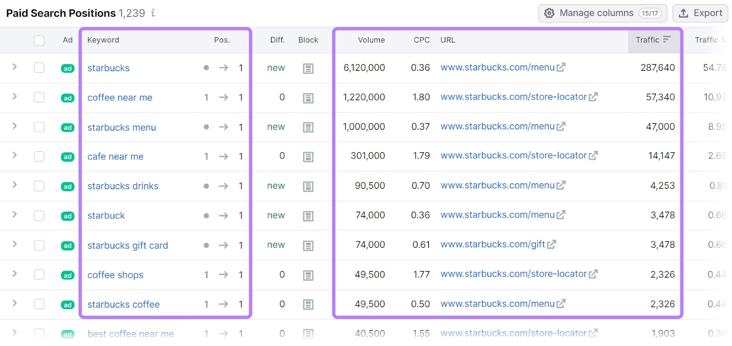Open external link icon in coffee shops row
The width and height of the screenshot is (732, 346).
(x=593, y=274)
